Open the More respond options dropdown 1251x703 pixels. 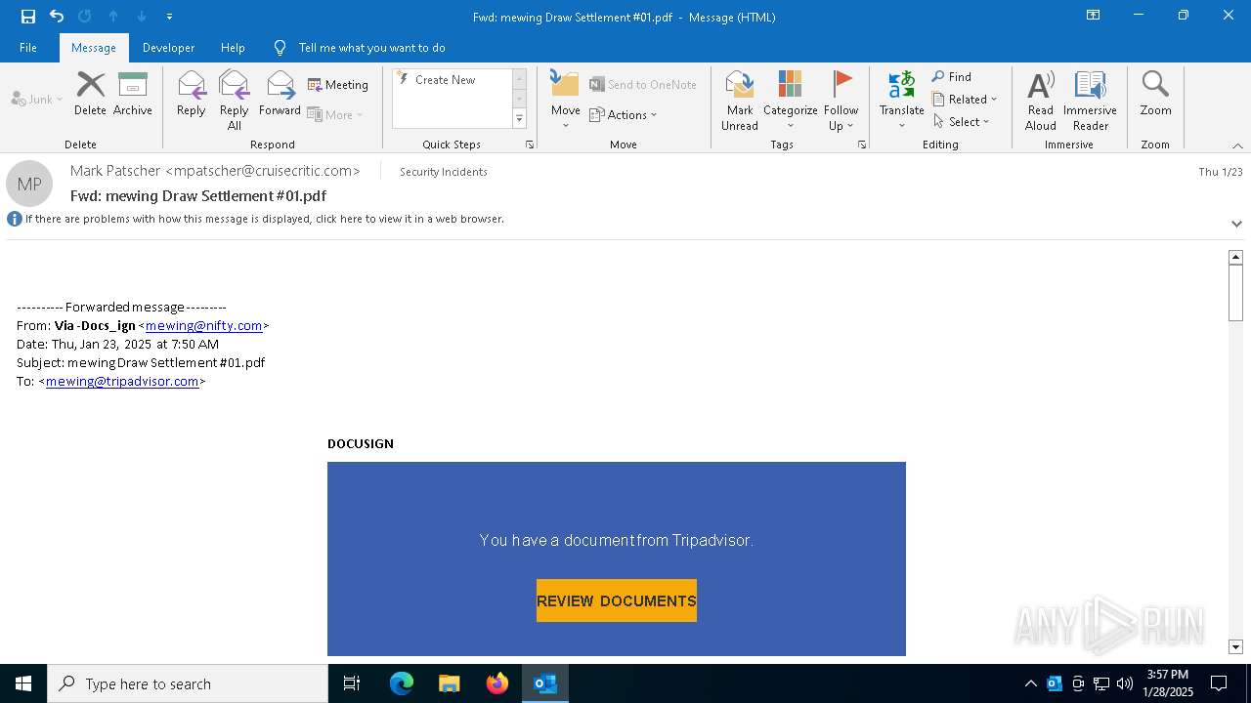[x=335, y=114]
